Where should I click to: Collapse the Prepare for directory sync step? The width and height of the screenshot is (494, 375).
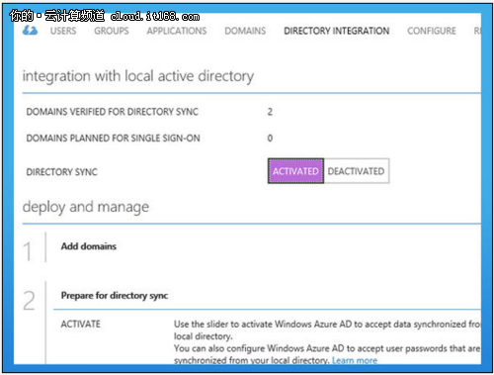point(115,296)
